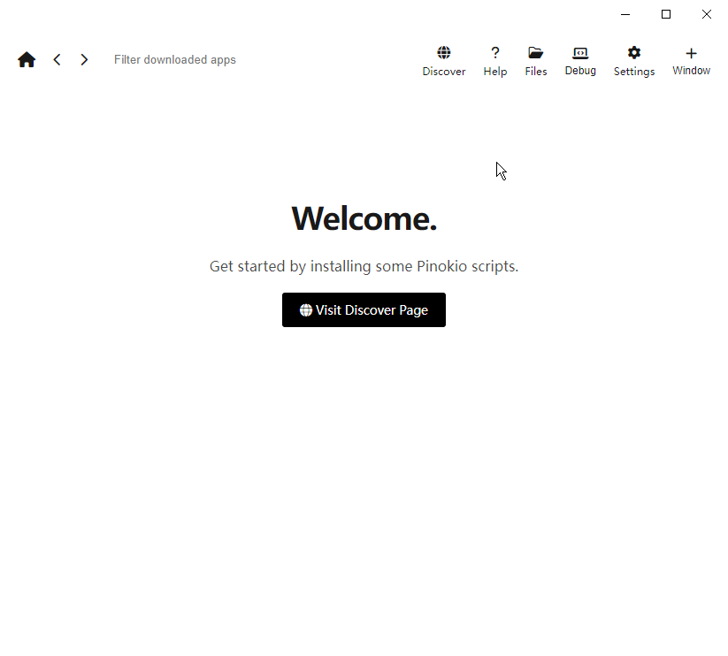
Task: Open the Discover globe page
Action: tap(443, 61)
